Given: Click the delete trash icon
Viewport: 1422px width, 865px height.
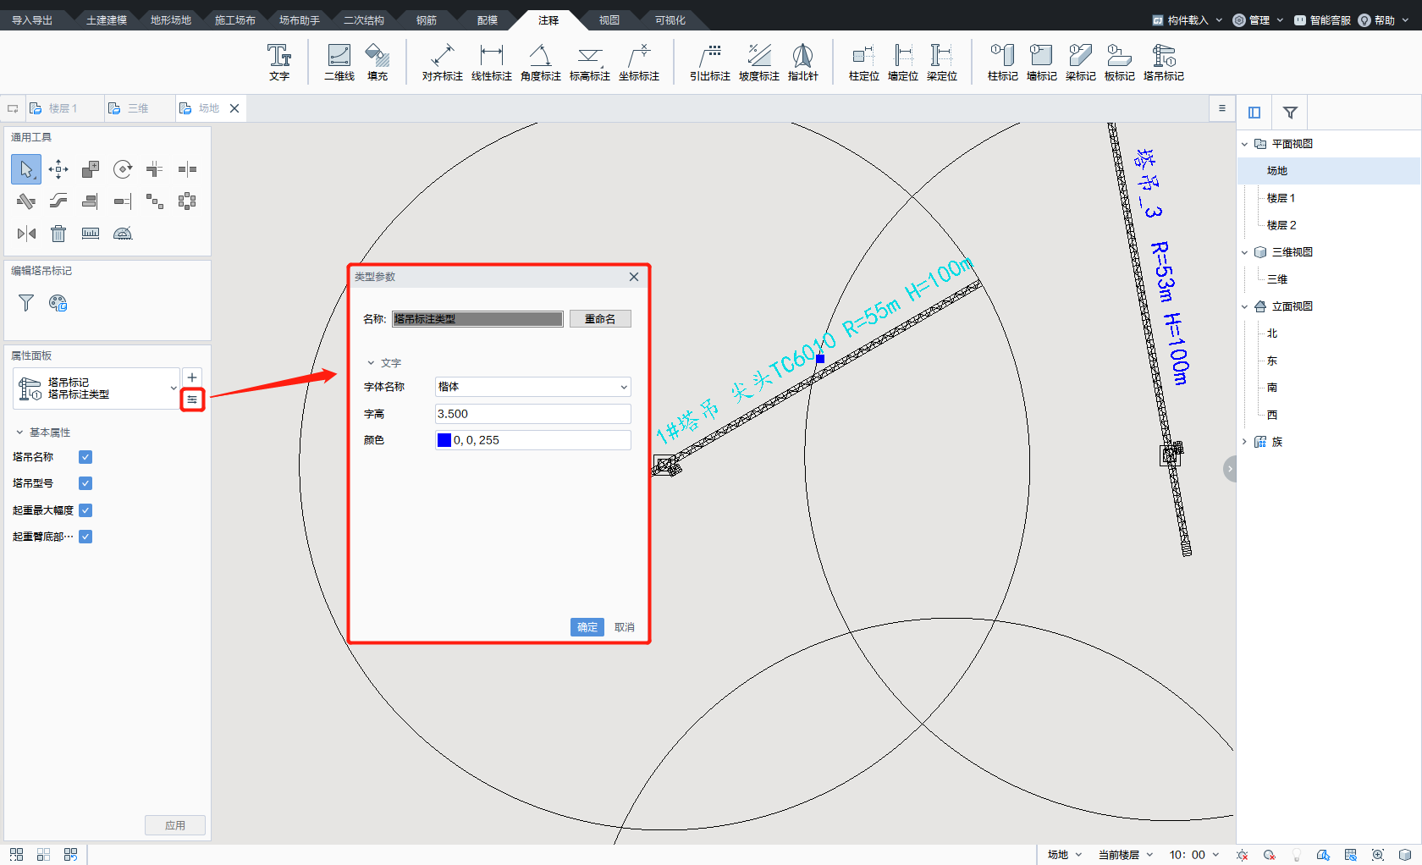Looking at the screenshot, I should click(58, 234).
